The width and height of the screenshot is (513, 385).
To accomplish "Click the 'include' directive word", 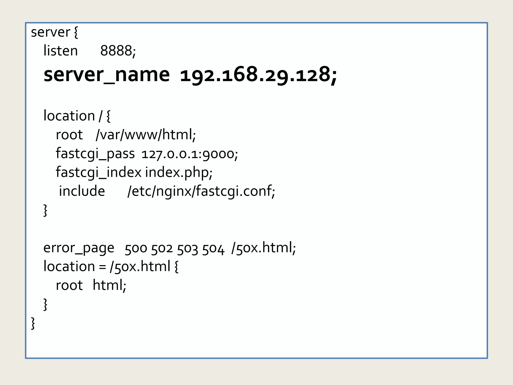I will pyautogui.click(x=82, y=191).
